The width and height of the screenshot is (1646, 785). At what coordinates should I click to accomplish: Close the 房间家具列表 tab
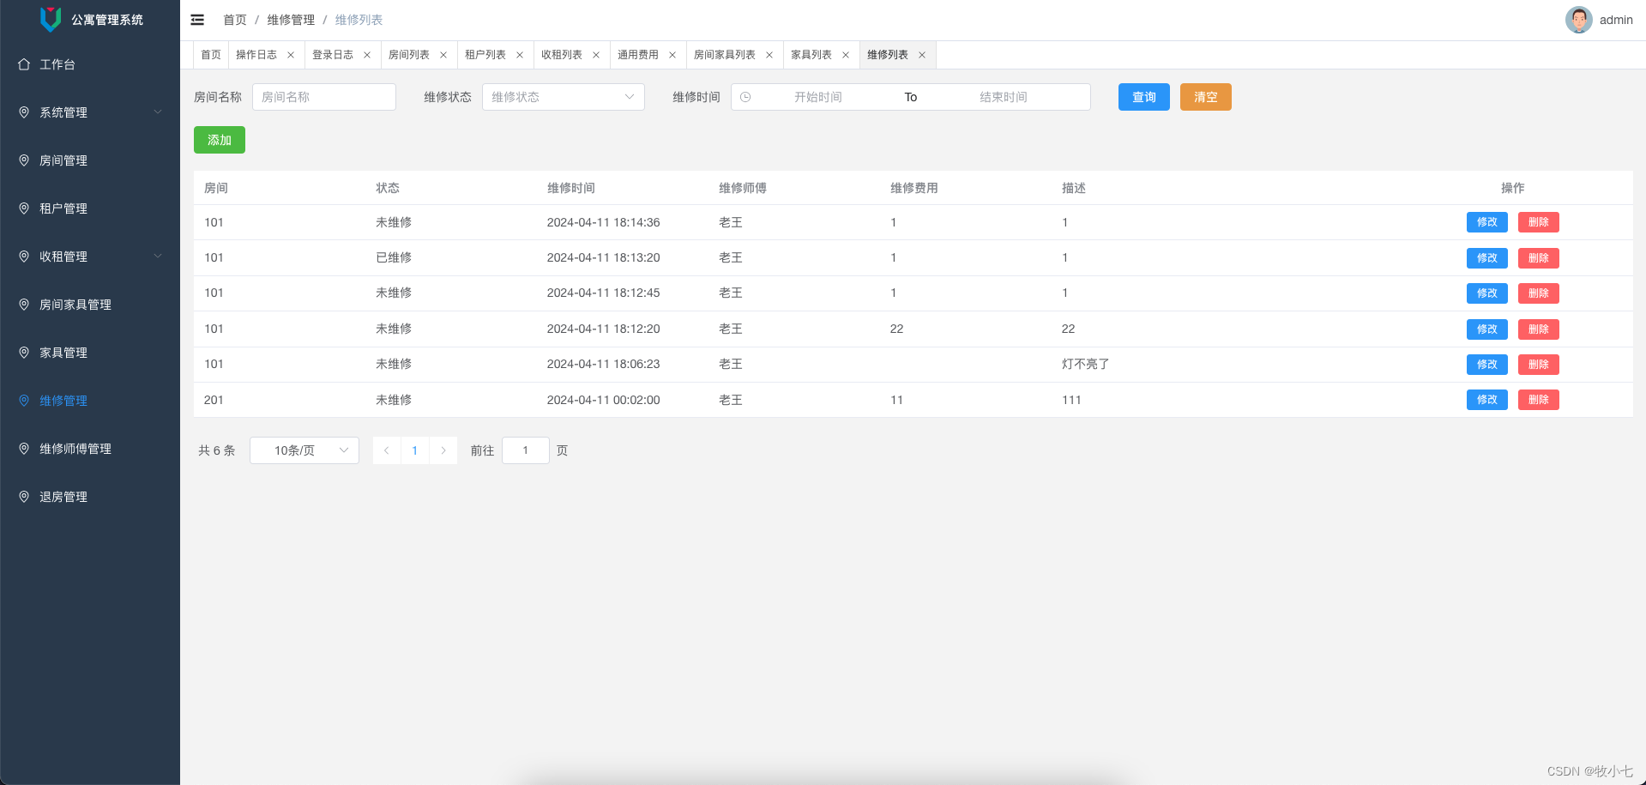(x=769, y=55)
